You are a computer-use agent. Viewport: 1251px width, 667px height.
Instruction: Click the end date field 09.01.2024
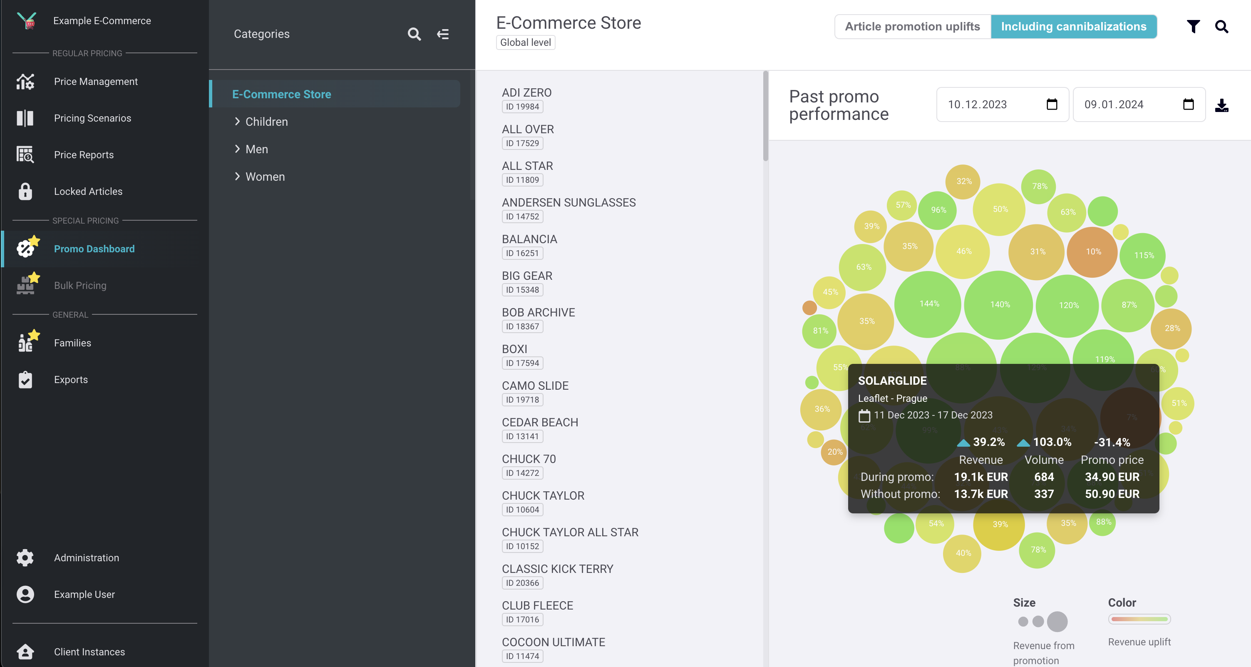tap(1139, 105)
